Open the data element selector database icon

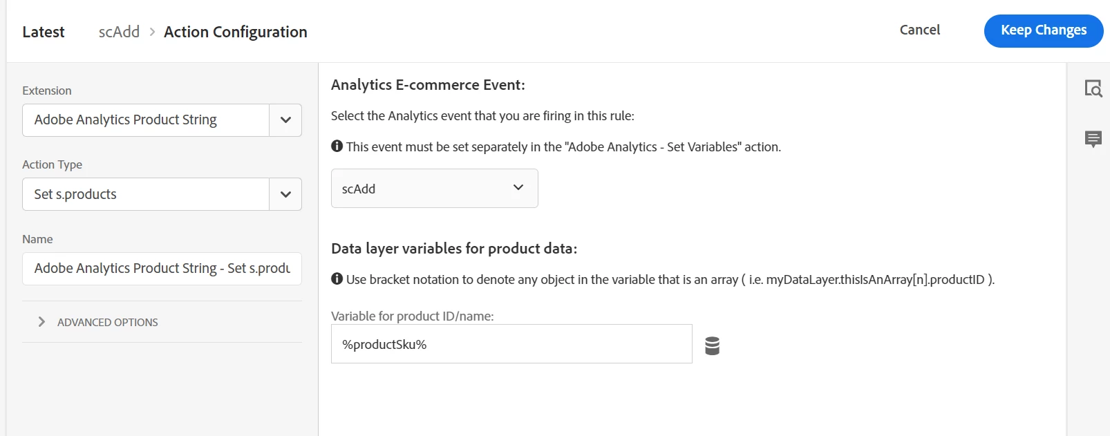coord(712,345)
